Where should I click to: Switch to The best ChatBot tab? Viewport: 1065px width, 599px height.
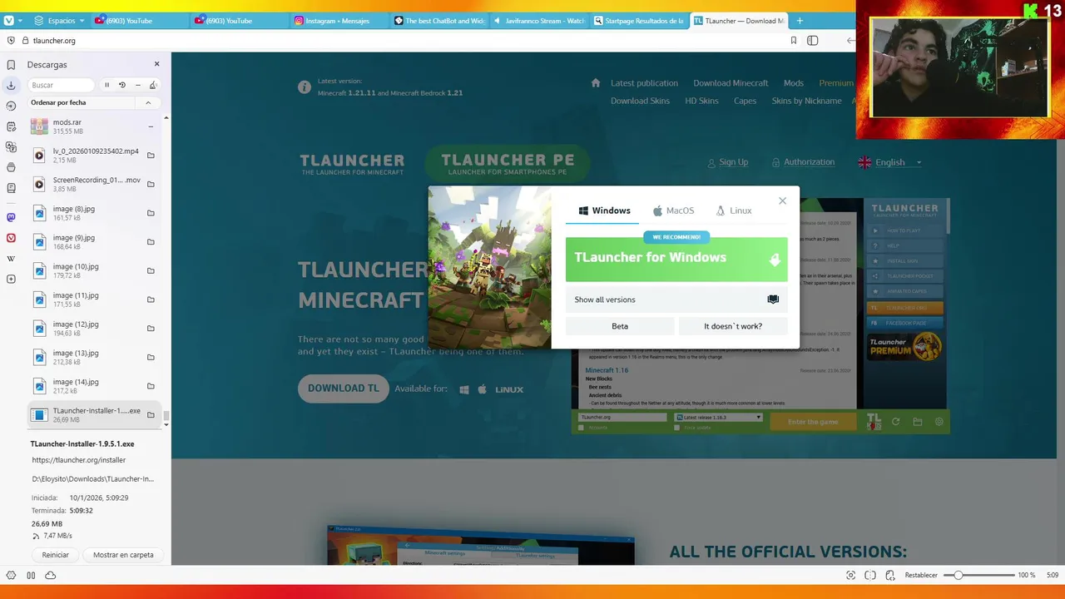coord(438,20)
